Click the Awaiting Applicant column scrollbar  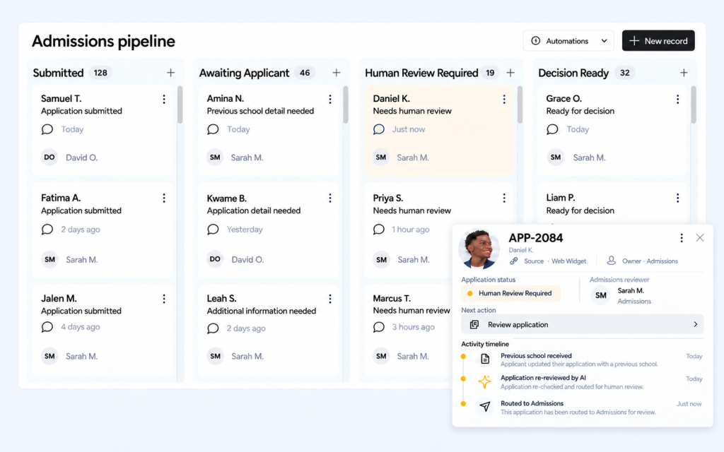pyautogui.click(x=346, y=105)
